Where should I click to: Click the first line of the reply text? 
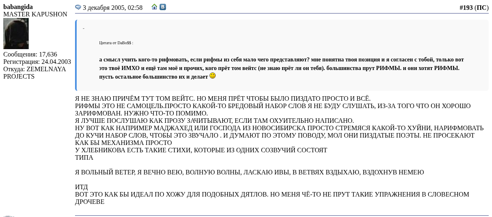[223, 99]
